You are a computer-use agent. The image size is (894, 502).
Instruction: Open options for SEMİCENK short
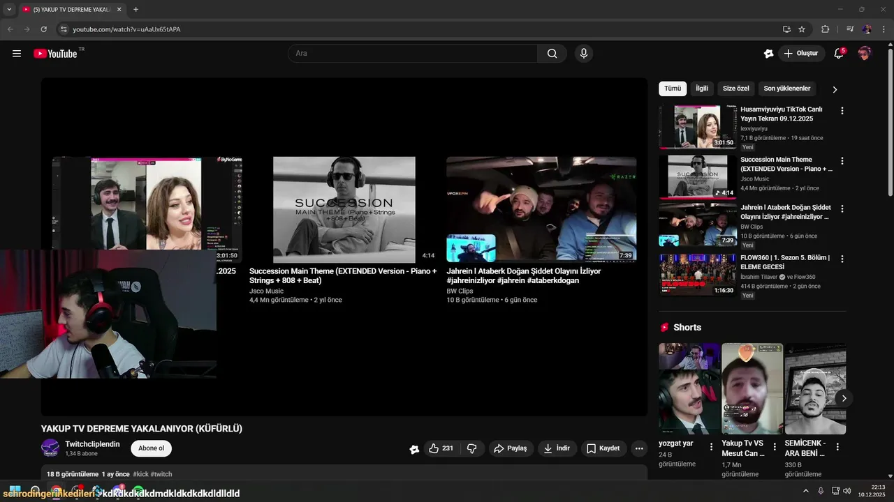[x=837, y=447]
